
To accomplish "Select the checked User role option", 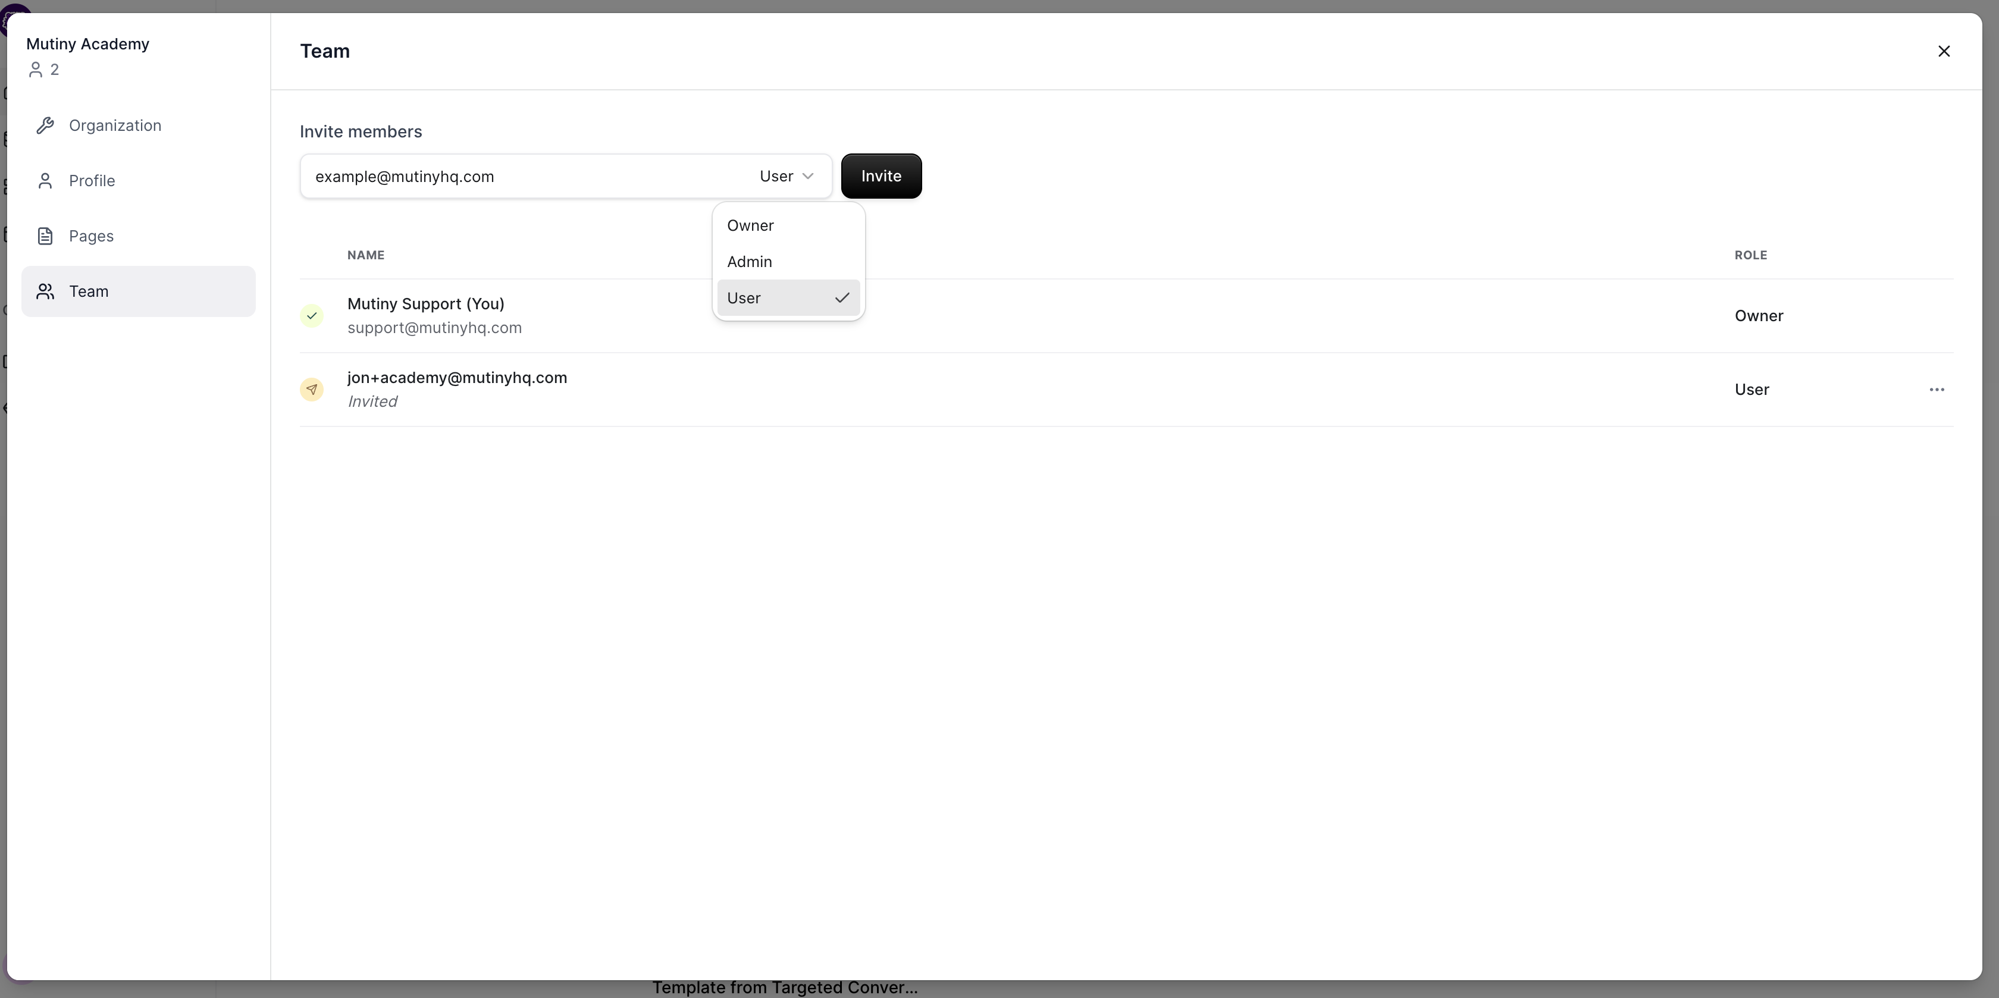I will 788,298.
